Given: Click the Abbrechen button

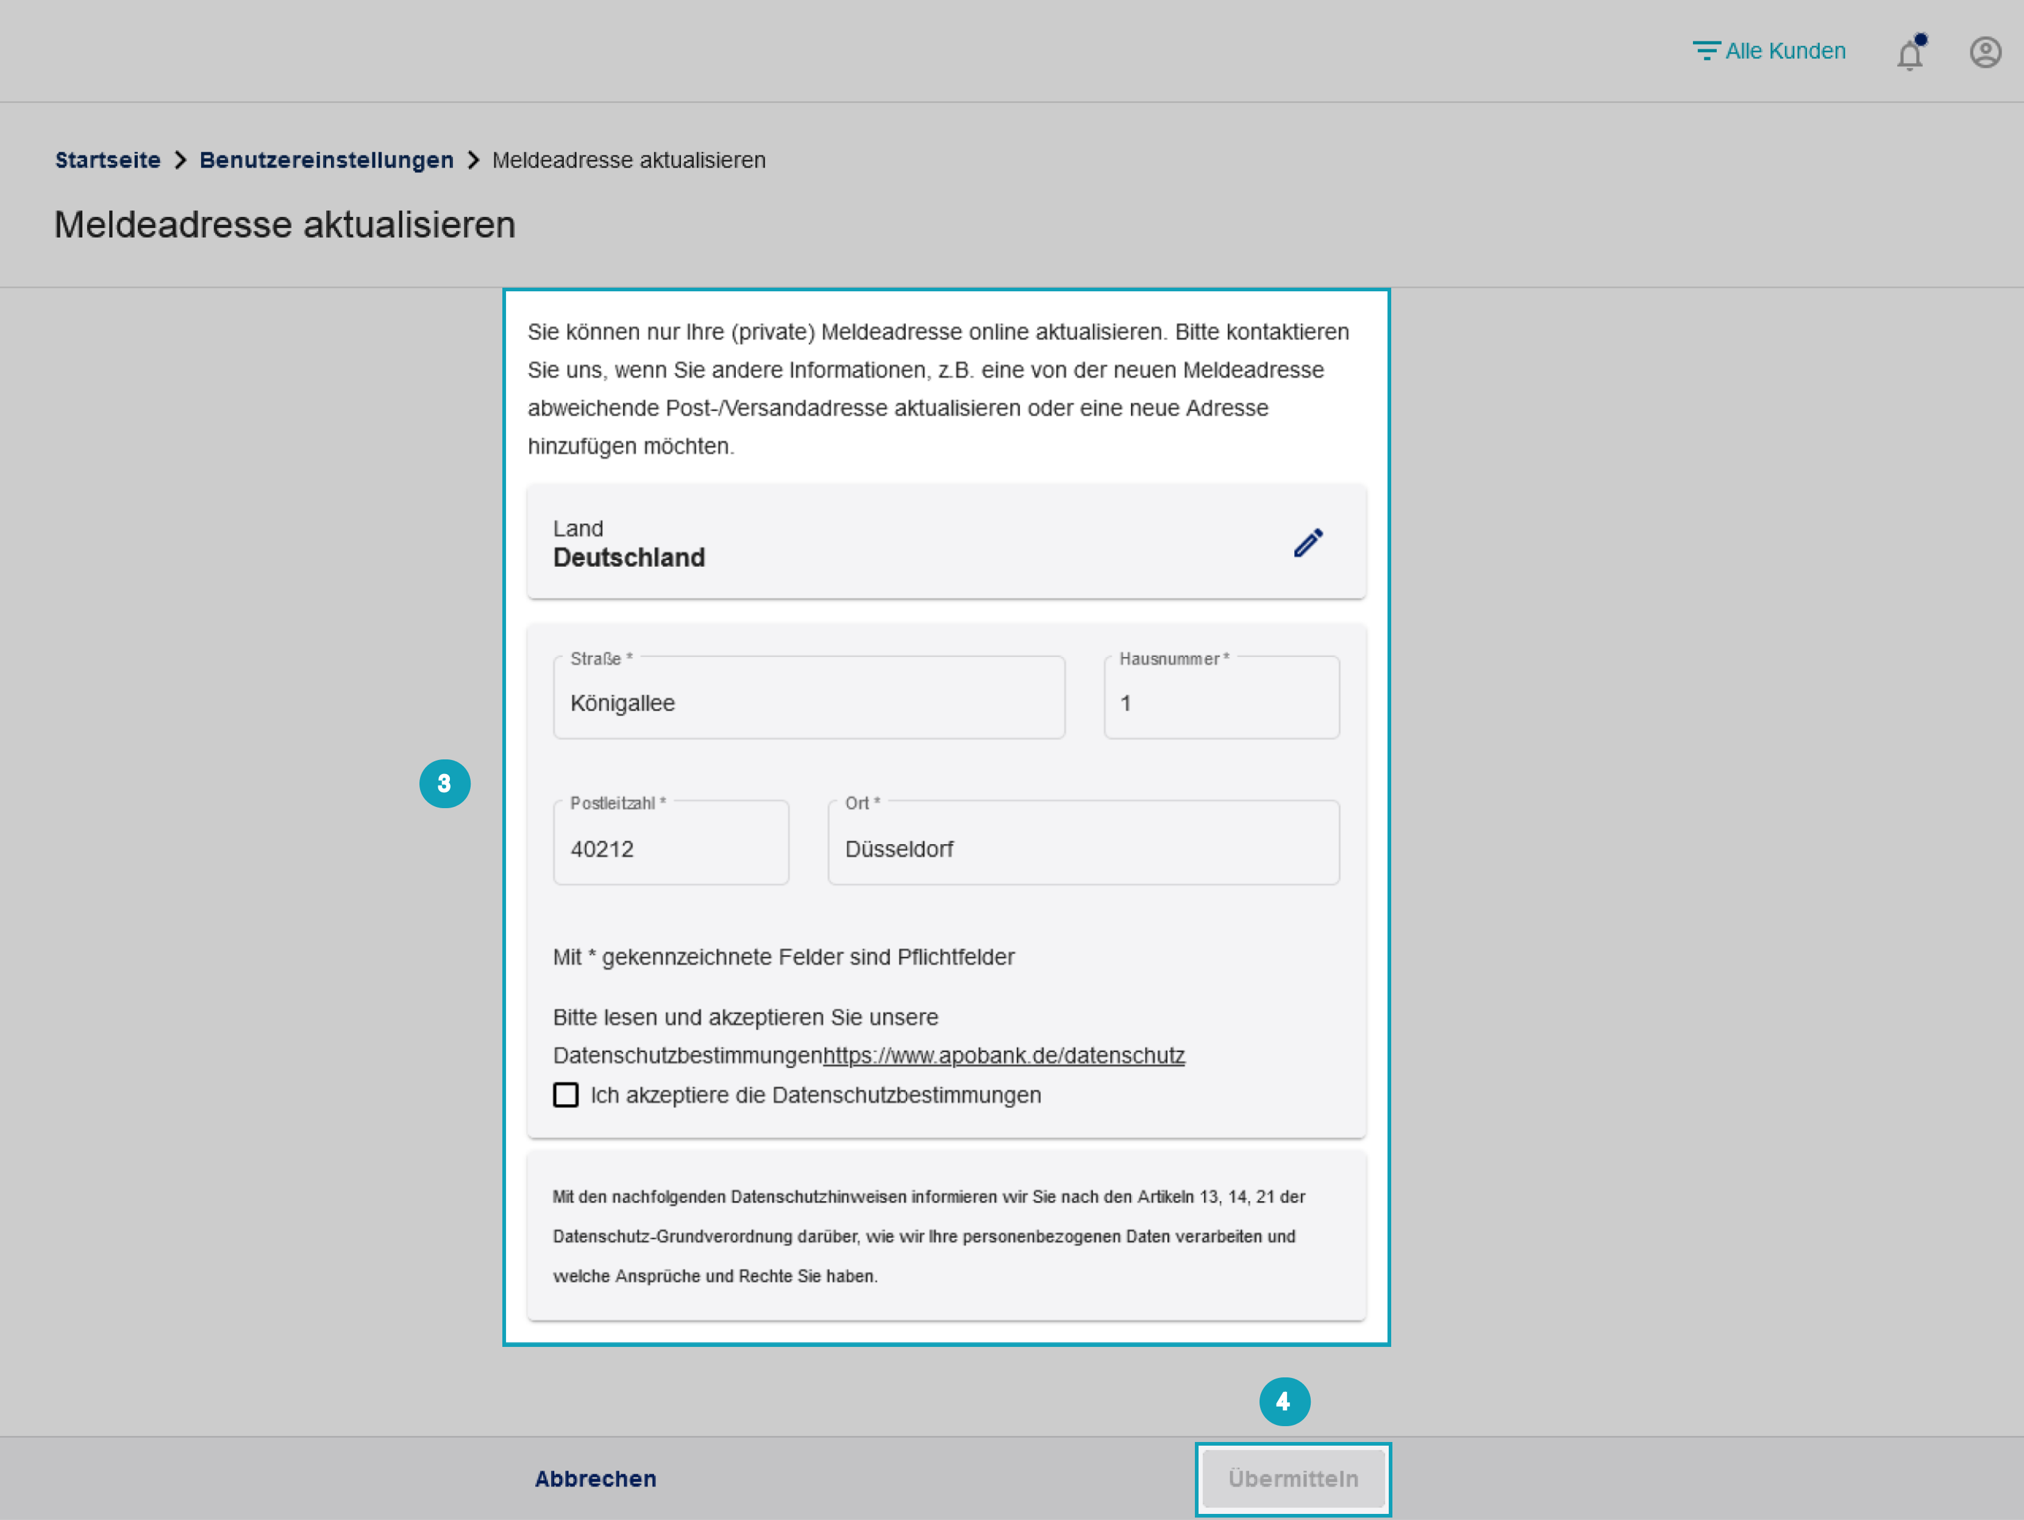Looking at the screenshot, I should point(596,1479).
